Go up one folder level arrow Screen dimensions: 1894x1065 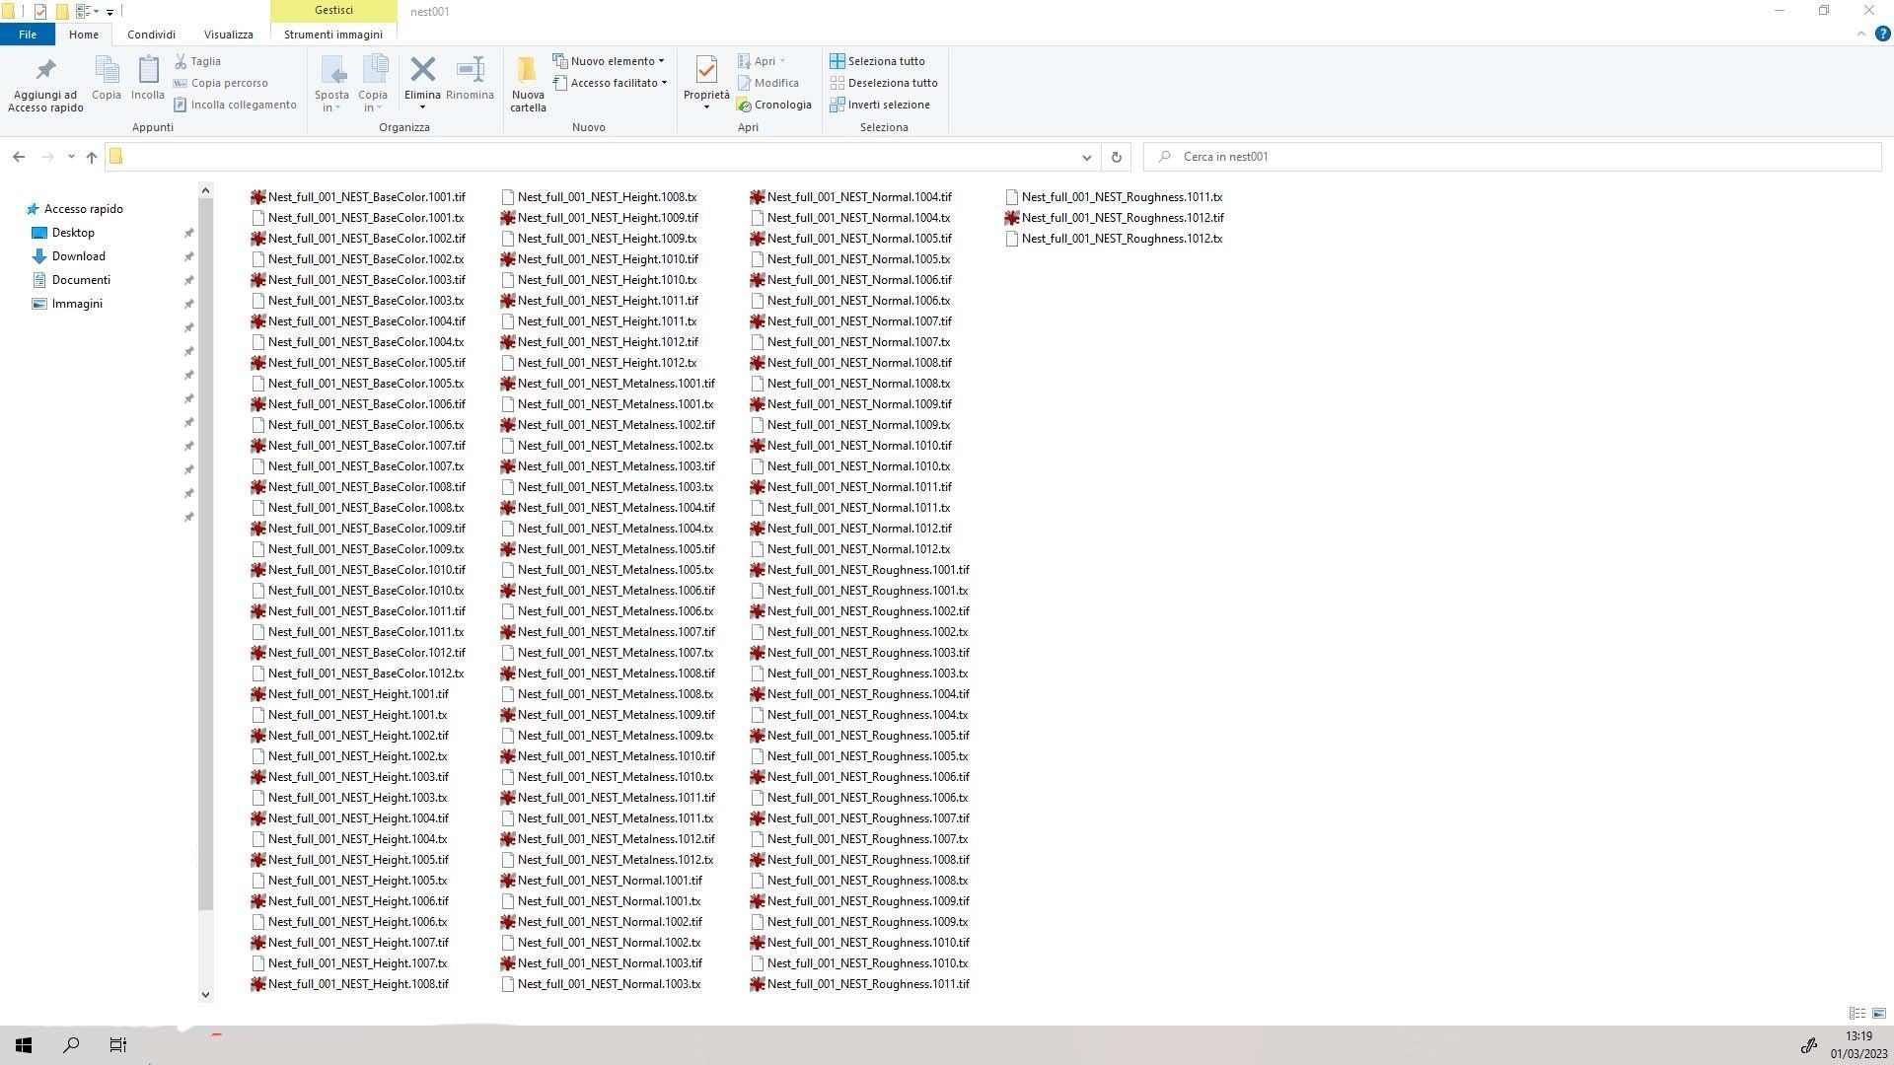92,157
